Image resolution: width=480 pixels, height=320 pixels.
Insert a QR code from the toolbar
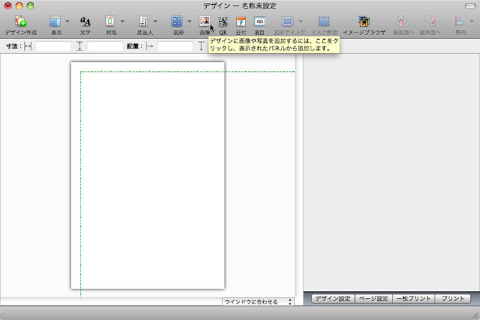coord(223,22)
